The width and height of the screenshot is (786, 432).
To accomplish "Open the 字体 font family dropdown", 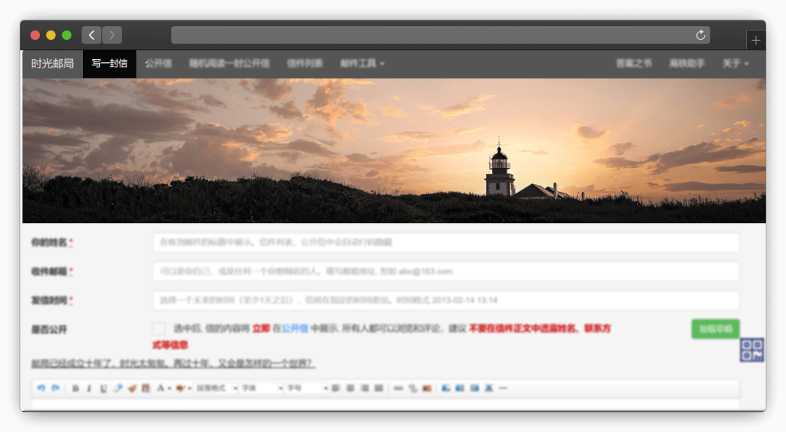I will 261,388.
